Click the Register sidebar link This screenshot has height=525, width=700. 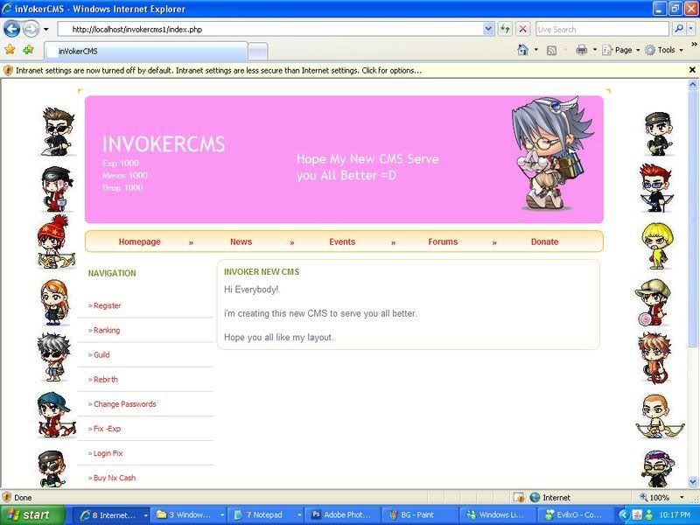105,305
